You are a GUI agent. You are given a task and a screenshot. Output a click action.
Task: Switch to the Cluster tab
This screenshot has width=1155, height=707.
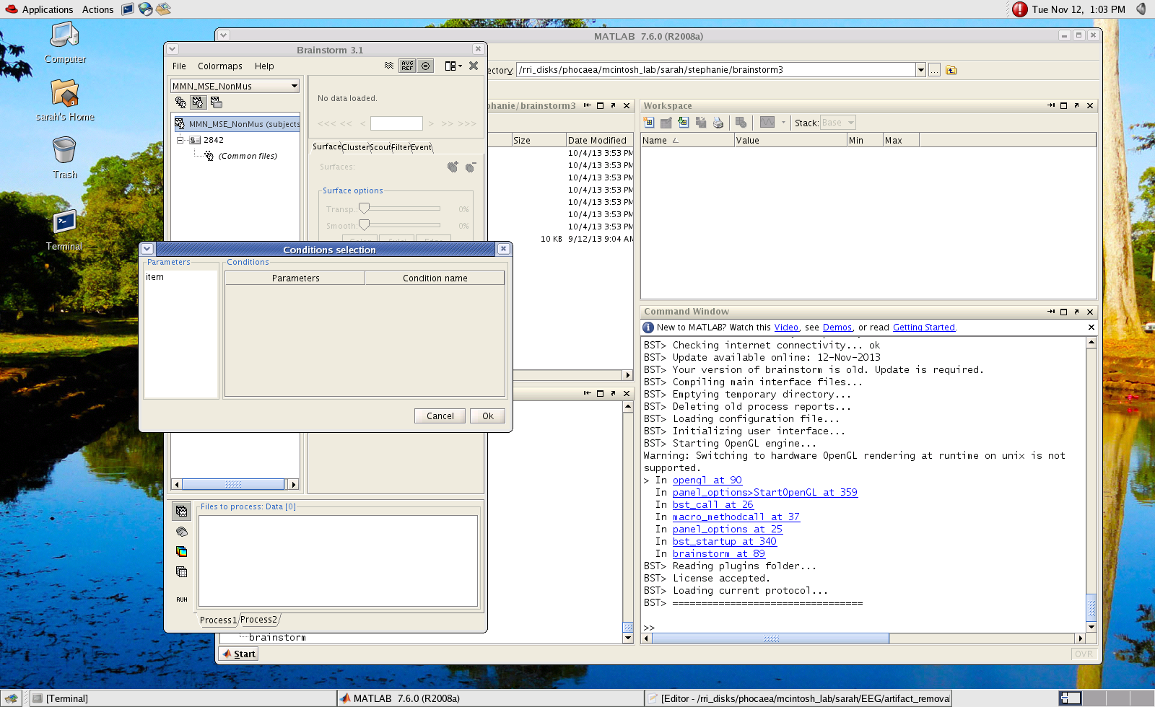tap(355, 147)
